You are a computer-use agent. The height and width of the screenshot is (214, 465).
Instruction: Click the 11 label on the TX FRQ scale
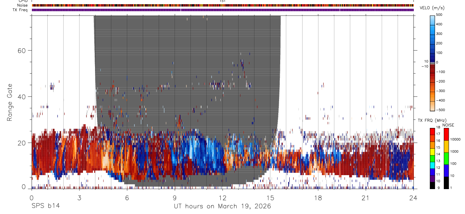point(438,174)
